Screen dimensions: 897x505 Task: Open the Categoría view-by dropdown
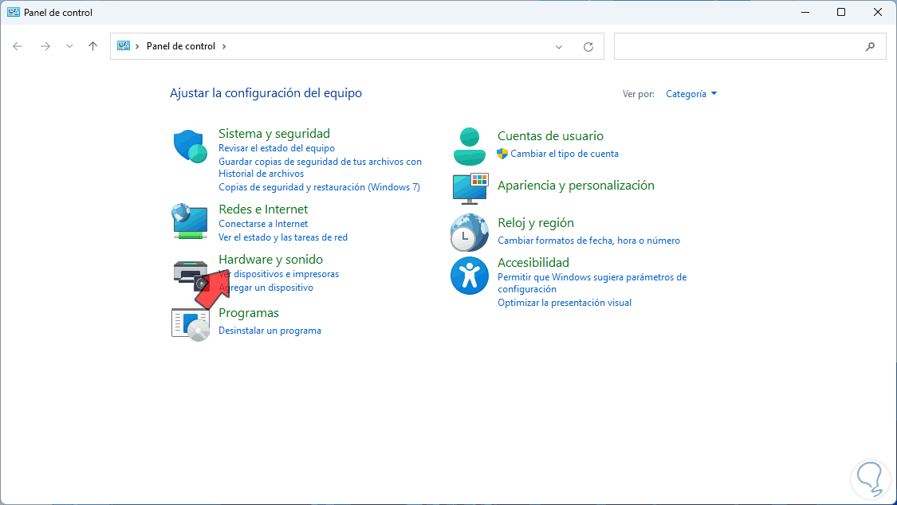point(691,94)
